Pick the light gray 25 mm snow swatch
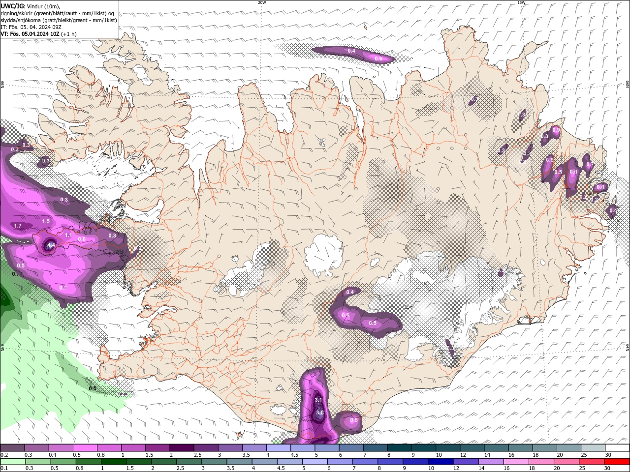The image size is (630, 472). 593,448
